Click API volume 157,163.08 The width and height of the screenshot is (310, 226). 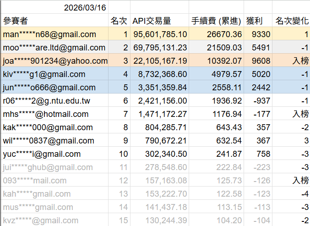pos(166,181)
